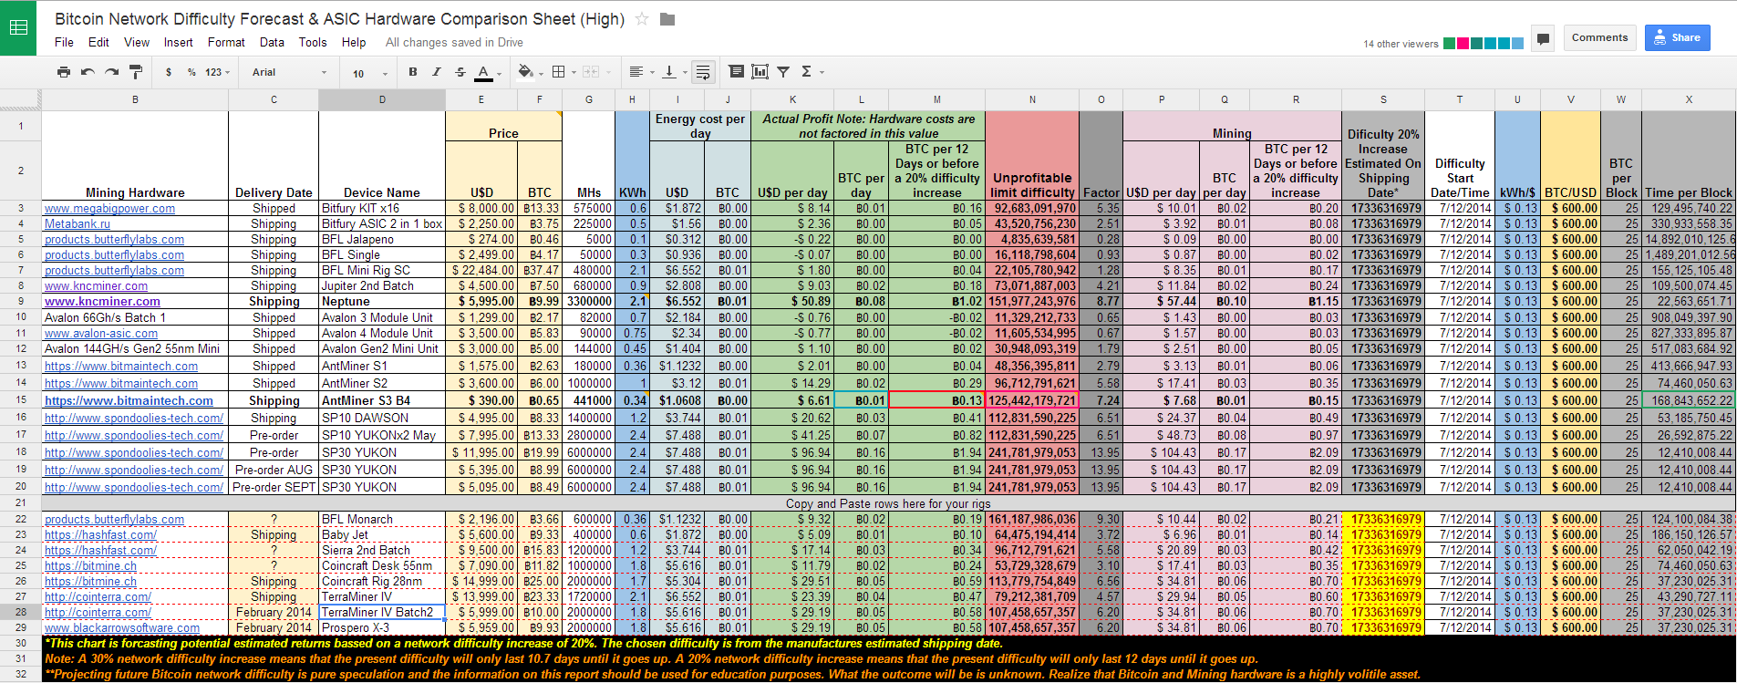
Task: Open the www.avalon-asic.com link
Action: (101, 334)
